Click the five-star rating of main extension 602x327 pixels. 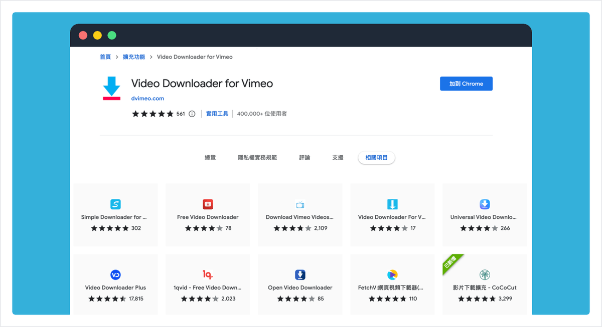point(153,114)
